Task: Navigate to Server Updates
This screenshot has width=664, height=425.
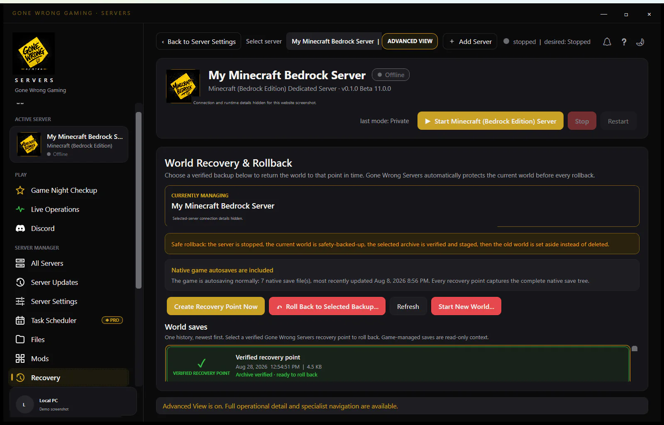Action: click(x=69, y=282)
